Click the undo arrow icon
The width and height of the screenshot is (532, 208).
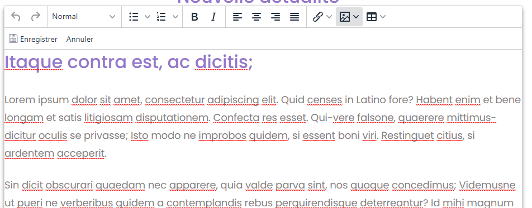(x=16, y=17)
